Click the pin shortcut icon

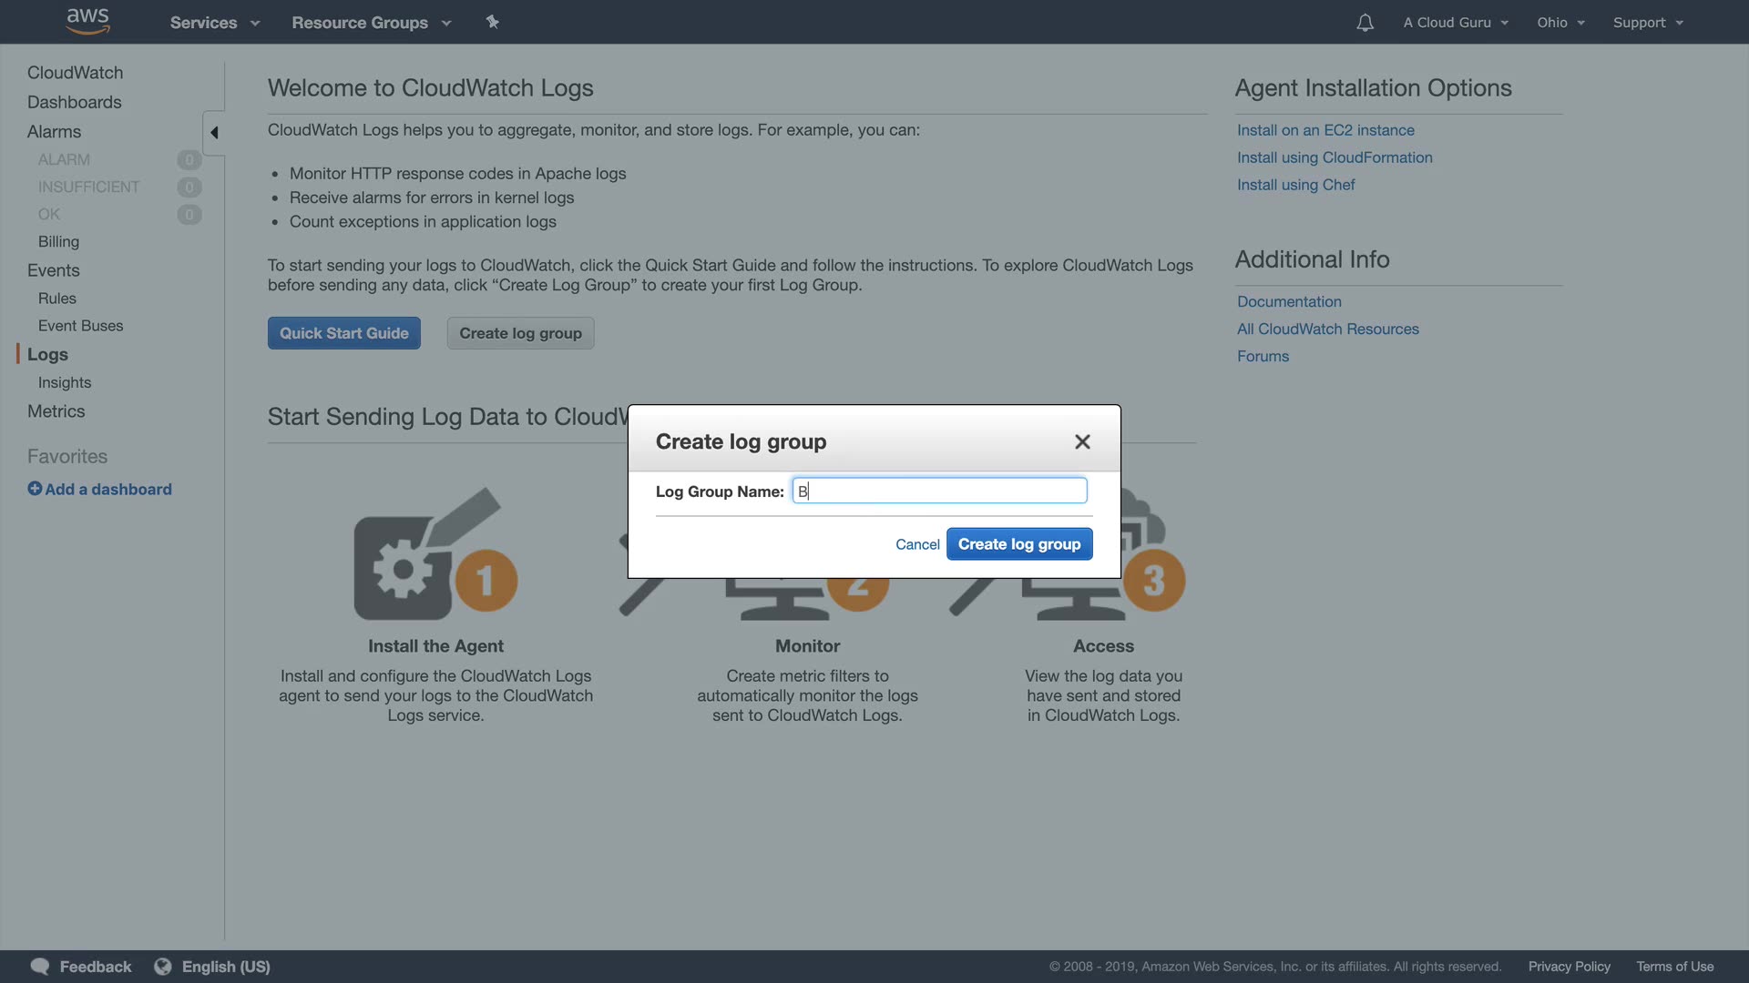492,22
